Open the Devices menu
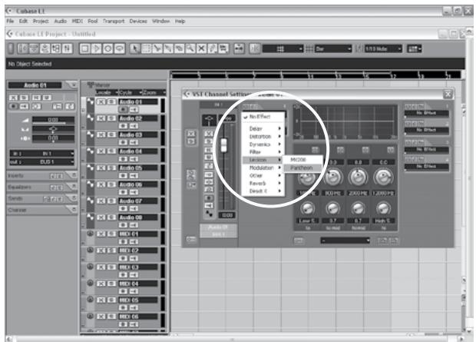Image resolution: width=476 pixels, height=342 pixels. 138,21
